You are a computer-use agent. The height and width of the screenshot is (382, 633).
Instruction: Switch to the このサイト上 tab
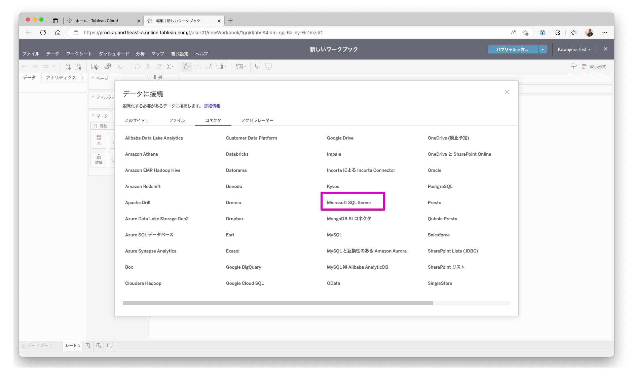pyautogui.click(x=137, y=120)
